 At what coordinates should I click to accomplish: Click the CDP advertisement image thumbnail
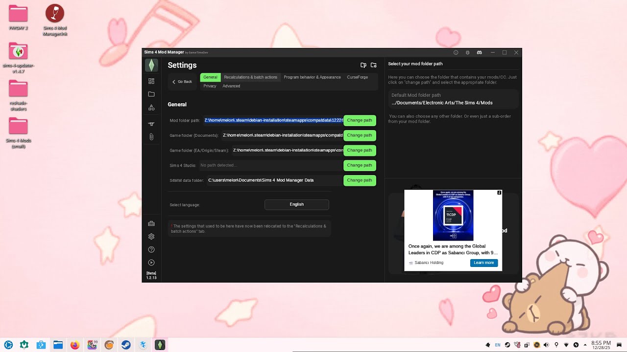click(x=453, y=215)
